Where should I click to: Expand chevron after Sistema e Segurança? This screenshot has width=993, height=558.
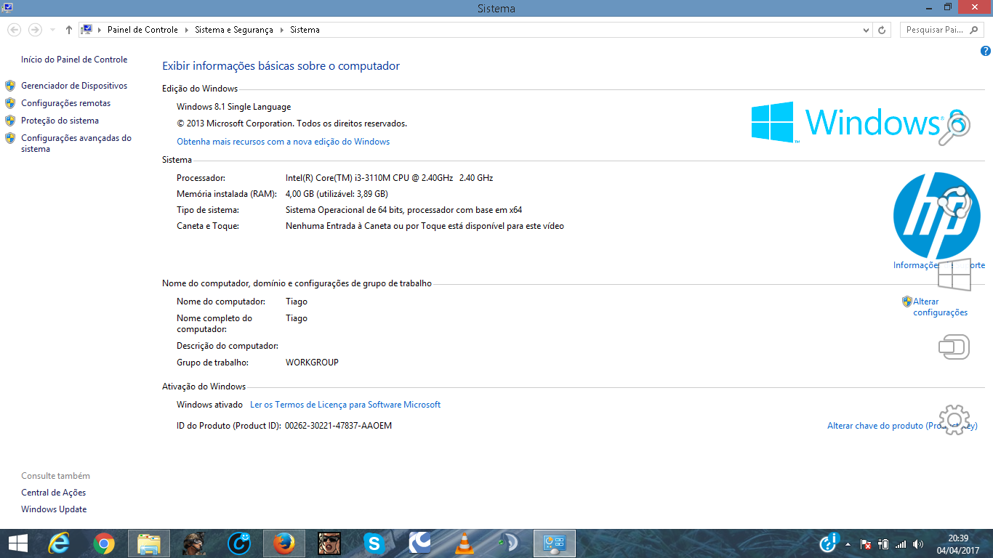coord(281,30)
